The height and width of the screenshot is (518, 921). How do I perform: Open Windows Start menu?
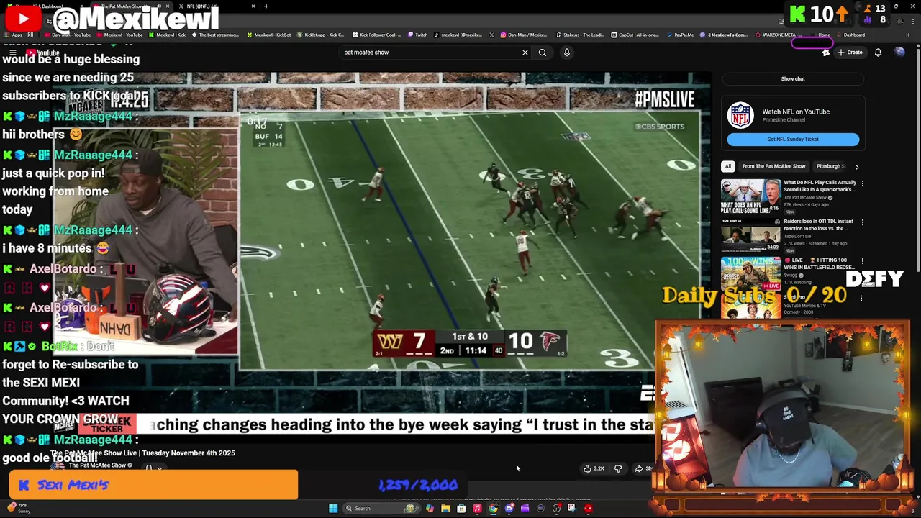(x=333, y=509)
